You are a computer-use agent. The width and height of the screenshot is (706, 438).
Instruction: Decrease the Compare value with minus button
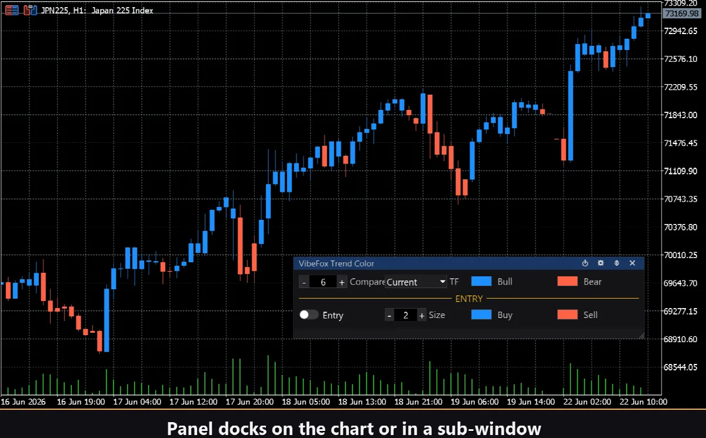point(304,282)
